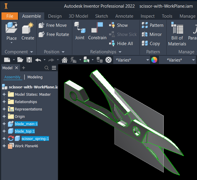
Task: Add a new browser panel tab
Action: click(24, 68)
